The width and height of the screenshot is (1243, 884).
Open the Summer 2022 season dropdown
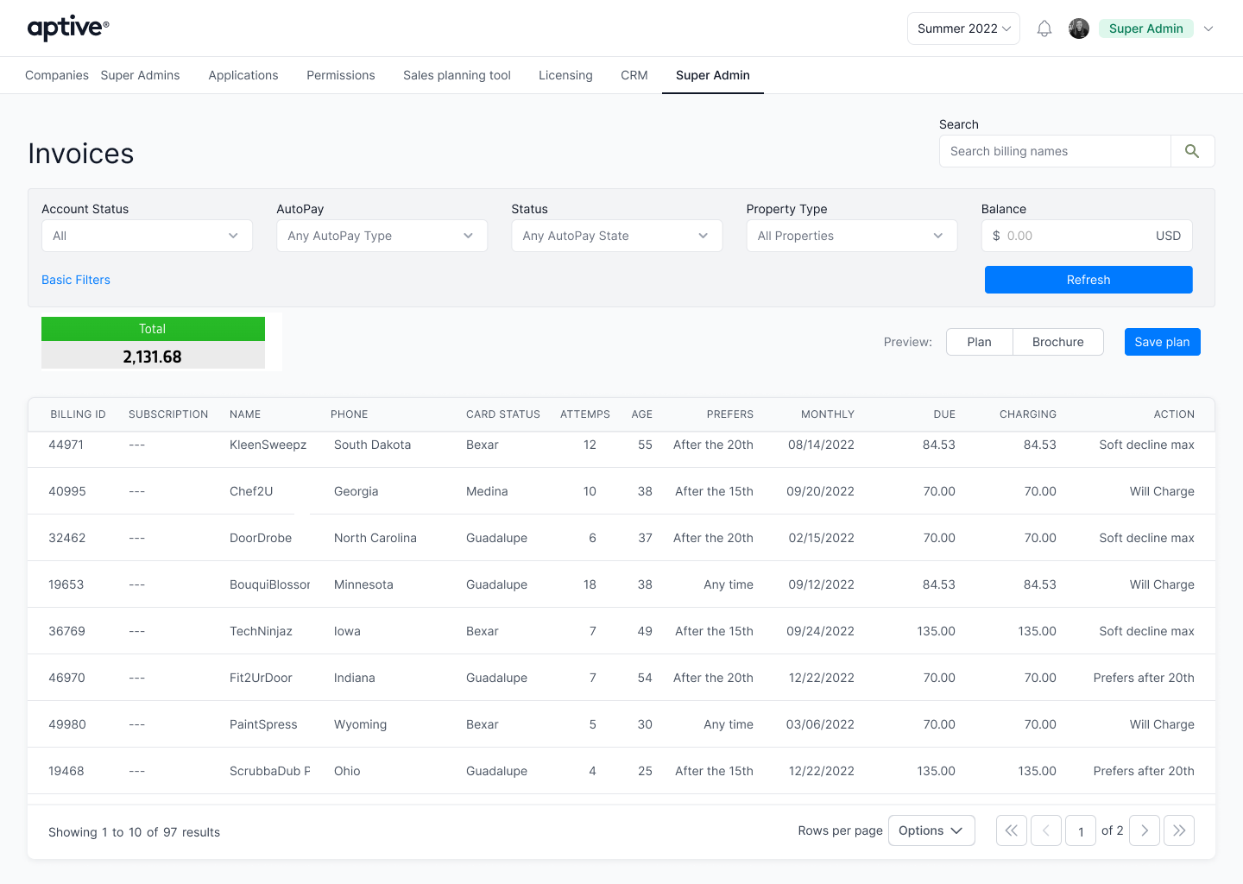click(x=963, y=28)
